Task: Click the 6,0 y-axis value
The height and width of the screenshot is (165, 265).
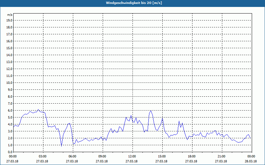Action: 10,111
